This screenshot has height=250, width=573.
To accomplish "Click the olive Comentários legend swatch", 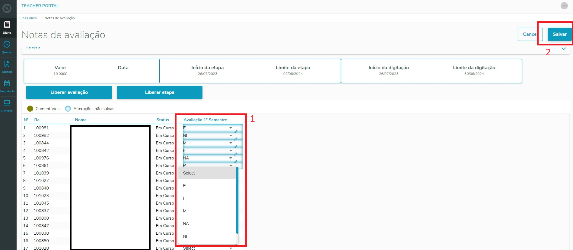I will 30,109.
